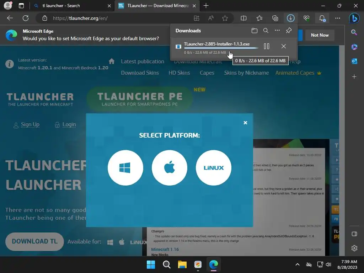This screenshot has height=273, width=364.
Task: Search downloads with magnifier icon
Action: (x=266, y=31)
